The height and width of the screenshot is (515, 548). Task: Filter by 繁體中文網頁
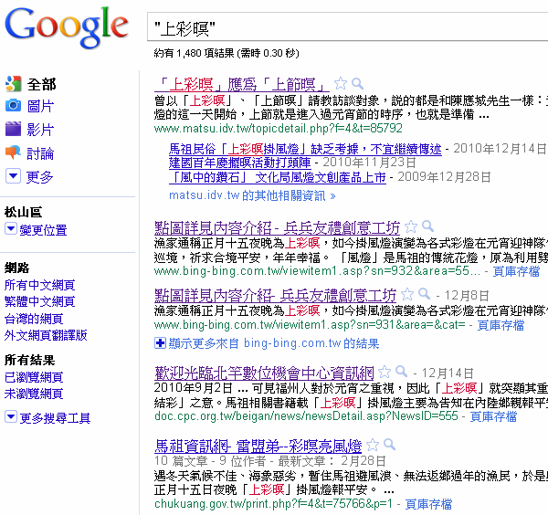[x=39, y=301]
